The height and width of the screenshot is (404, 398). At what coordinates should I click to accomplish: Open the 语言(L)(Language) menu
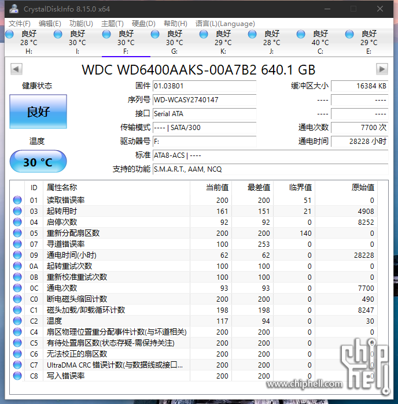225,24
